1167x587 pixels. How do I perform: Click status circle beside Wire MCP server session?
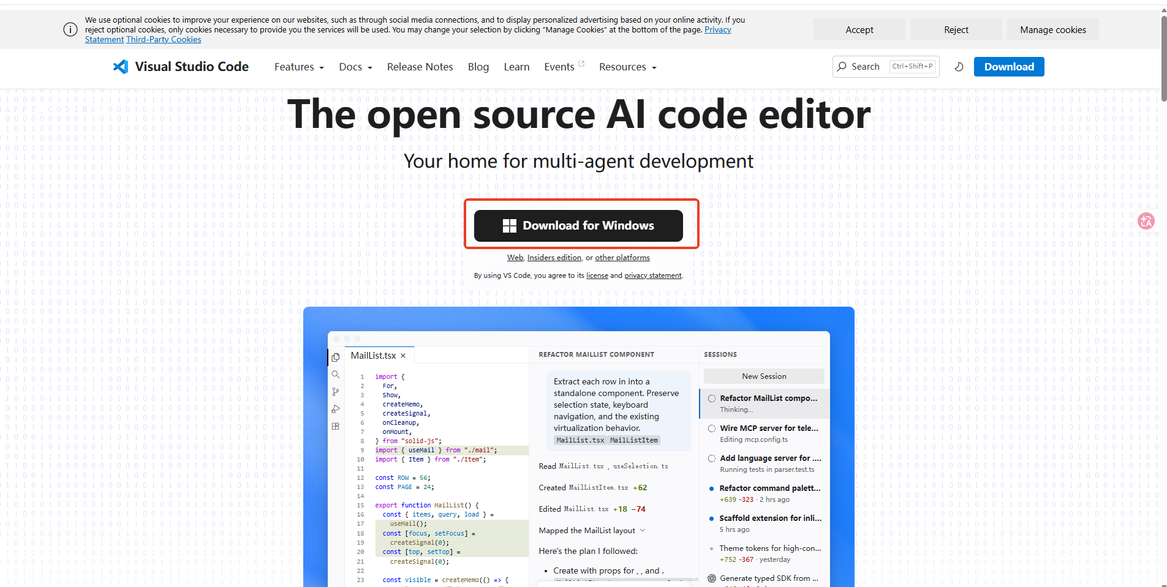712,428
